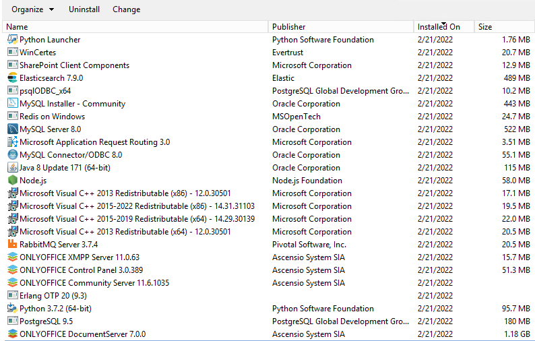Open the Organize dropdown menu
This screenshot has width=535, height=341.
(32, 9)
